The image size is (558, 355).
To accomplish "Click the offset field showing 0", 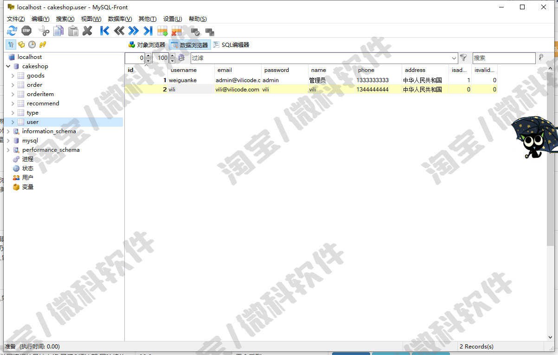I will click(x=135, y=58).
